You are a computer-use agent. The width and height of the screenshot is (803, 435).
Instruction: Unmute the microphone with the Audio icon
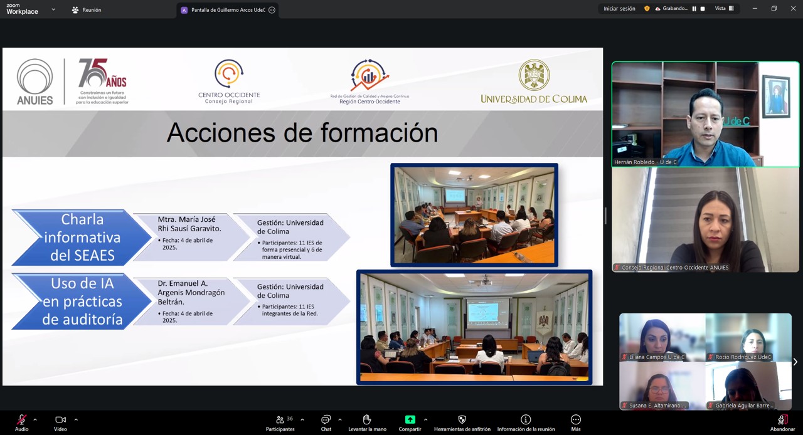(x=21, y=420)
